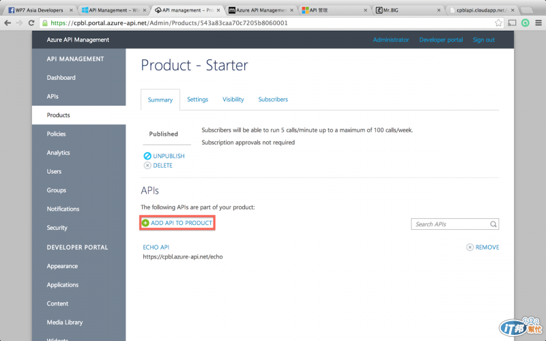Close the Mr.BIG browser tab
Screen dimensions: 546x341
coord(438,10)
